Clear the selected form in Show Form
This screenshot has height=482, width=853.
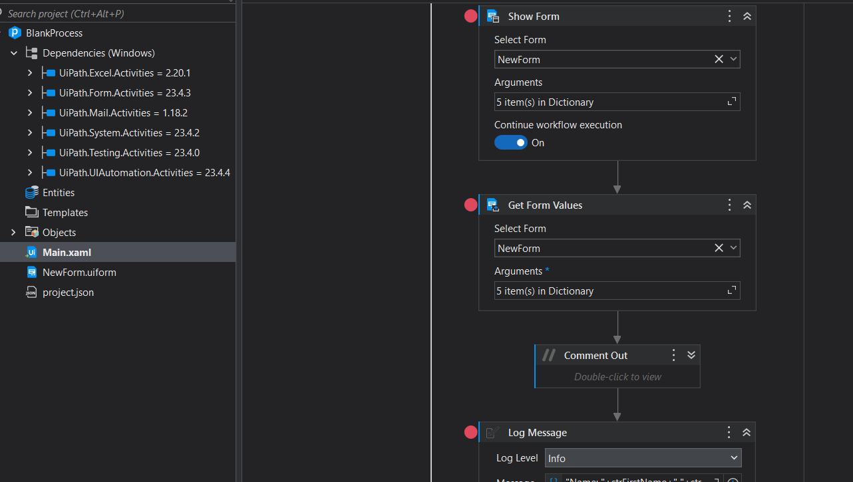click(719, 59)
